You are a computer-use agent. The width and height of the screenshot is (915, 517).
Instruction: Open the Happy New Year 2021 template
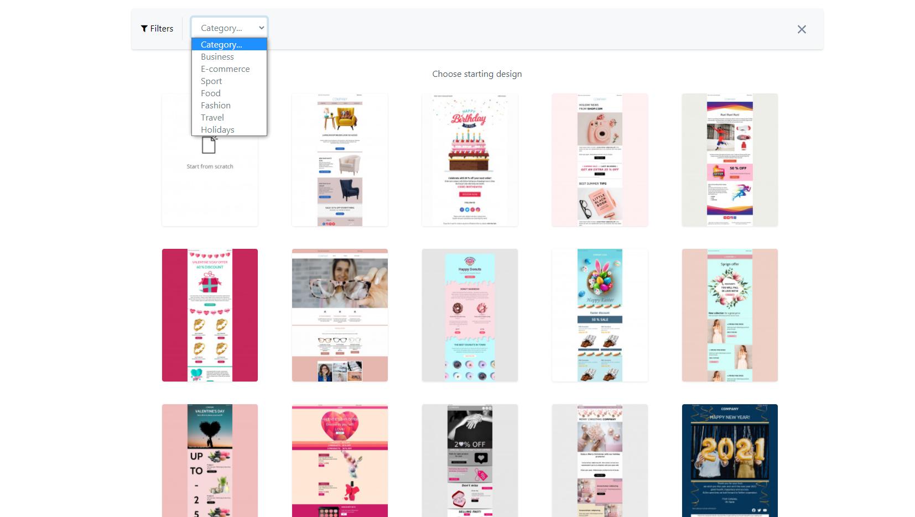click(730, 460)
